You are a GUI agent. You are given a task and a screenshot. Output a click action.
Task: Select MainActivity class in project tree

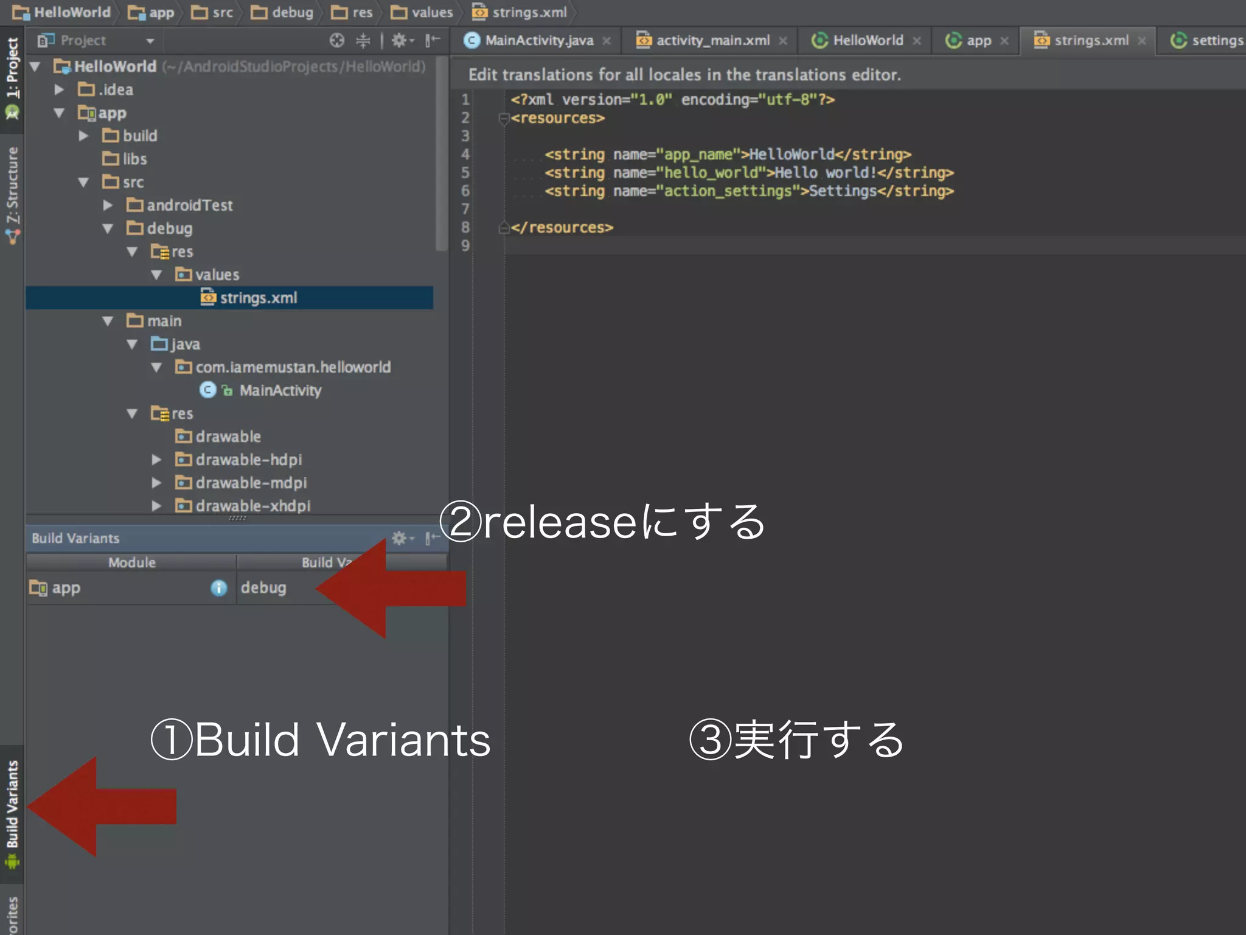(280, 390)
